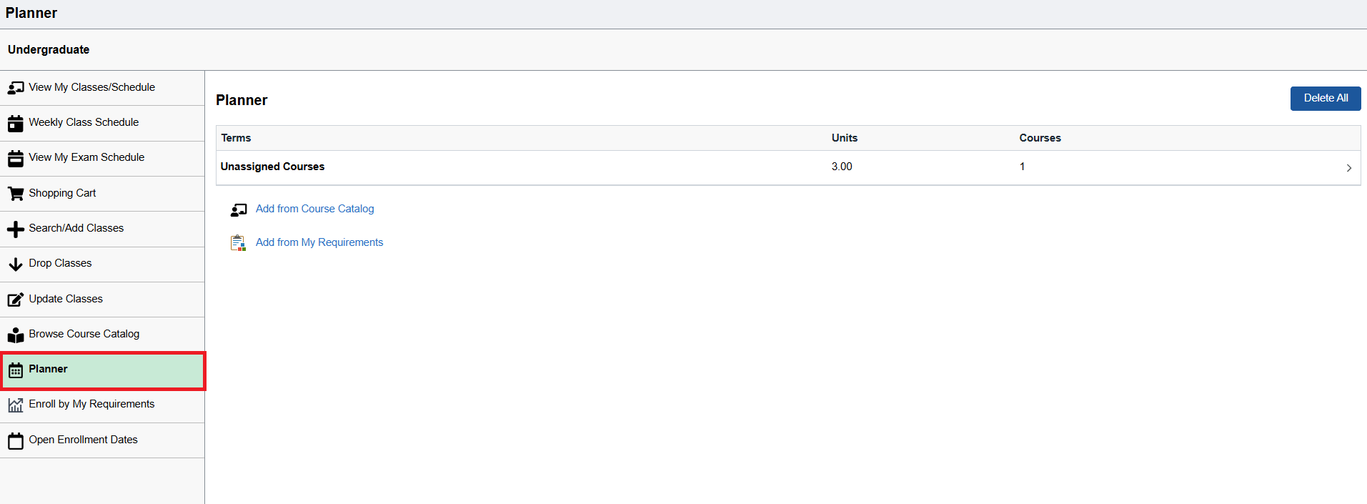Click the Terms column header

[236, 138]
